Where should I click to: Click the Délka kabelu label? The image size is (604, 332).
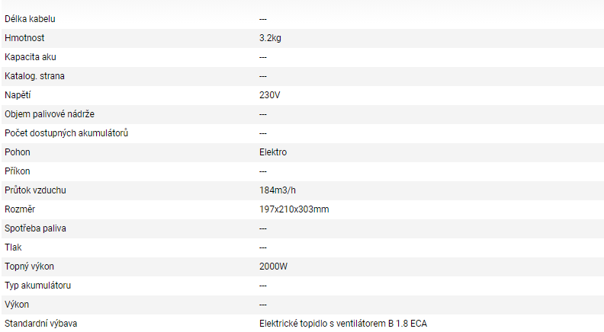point(30,18)
